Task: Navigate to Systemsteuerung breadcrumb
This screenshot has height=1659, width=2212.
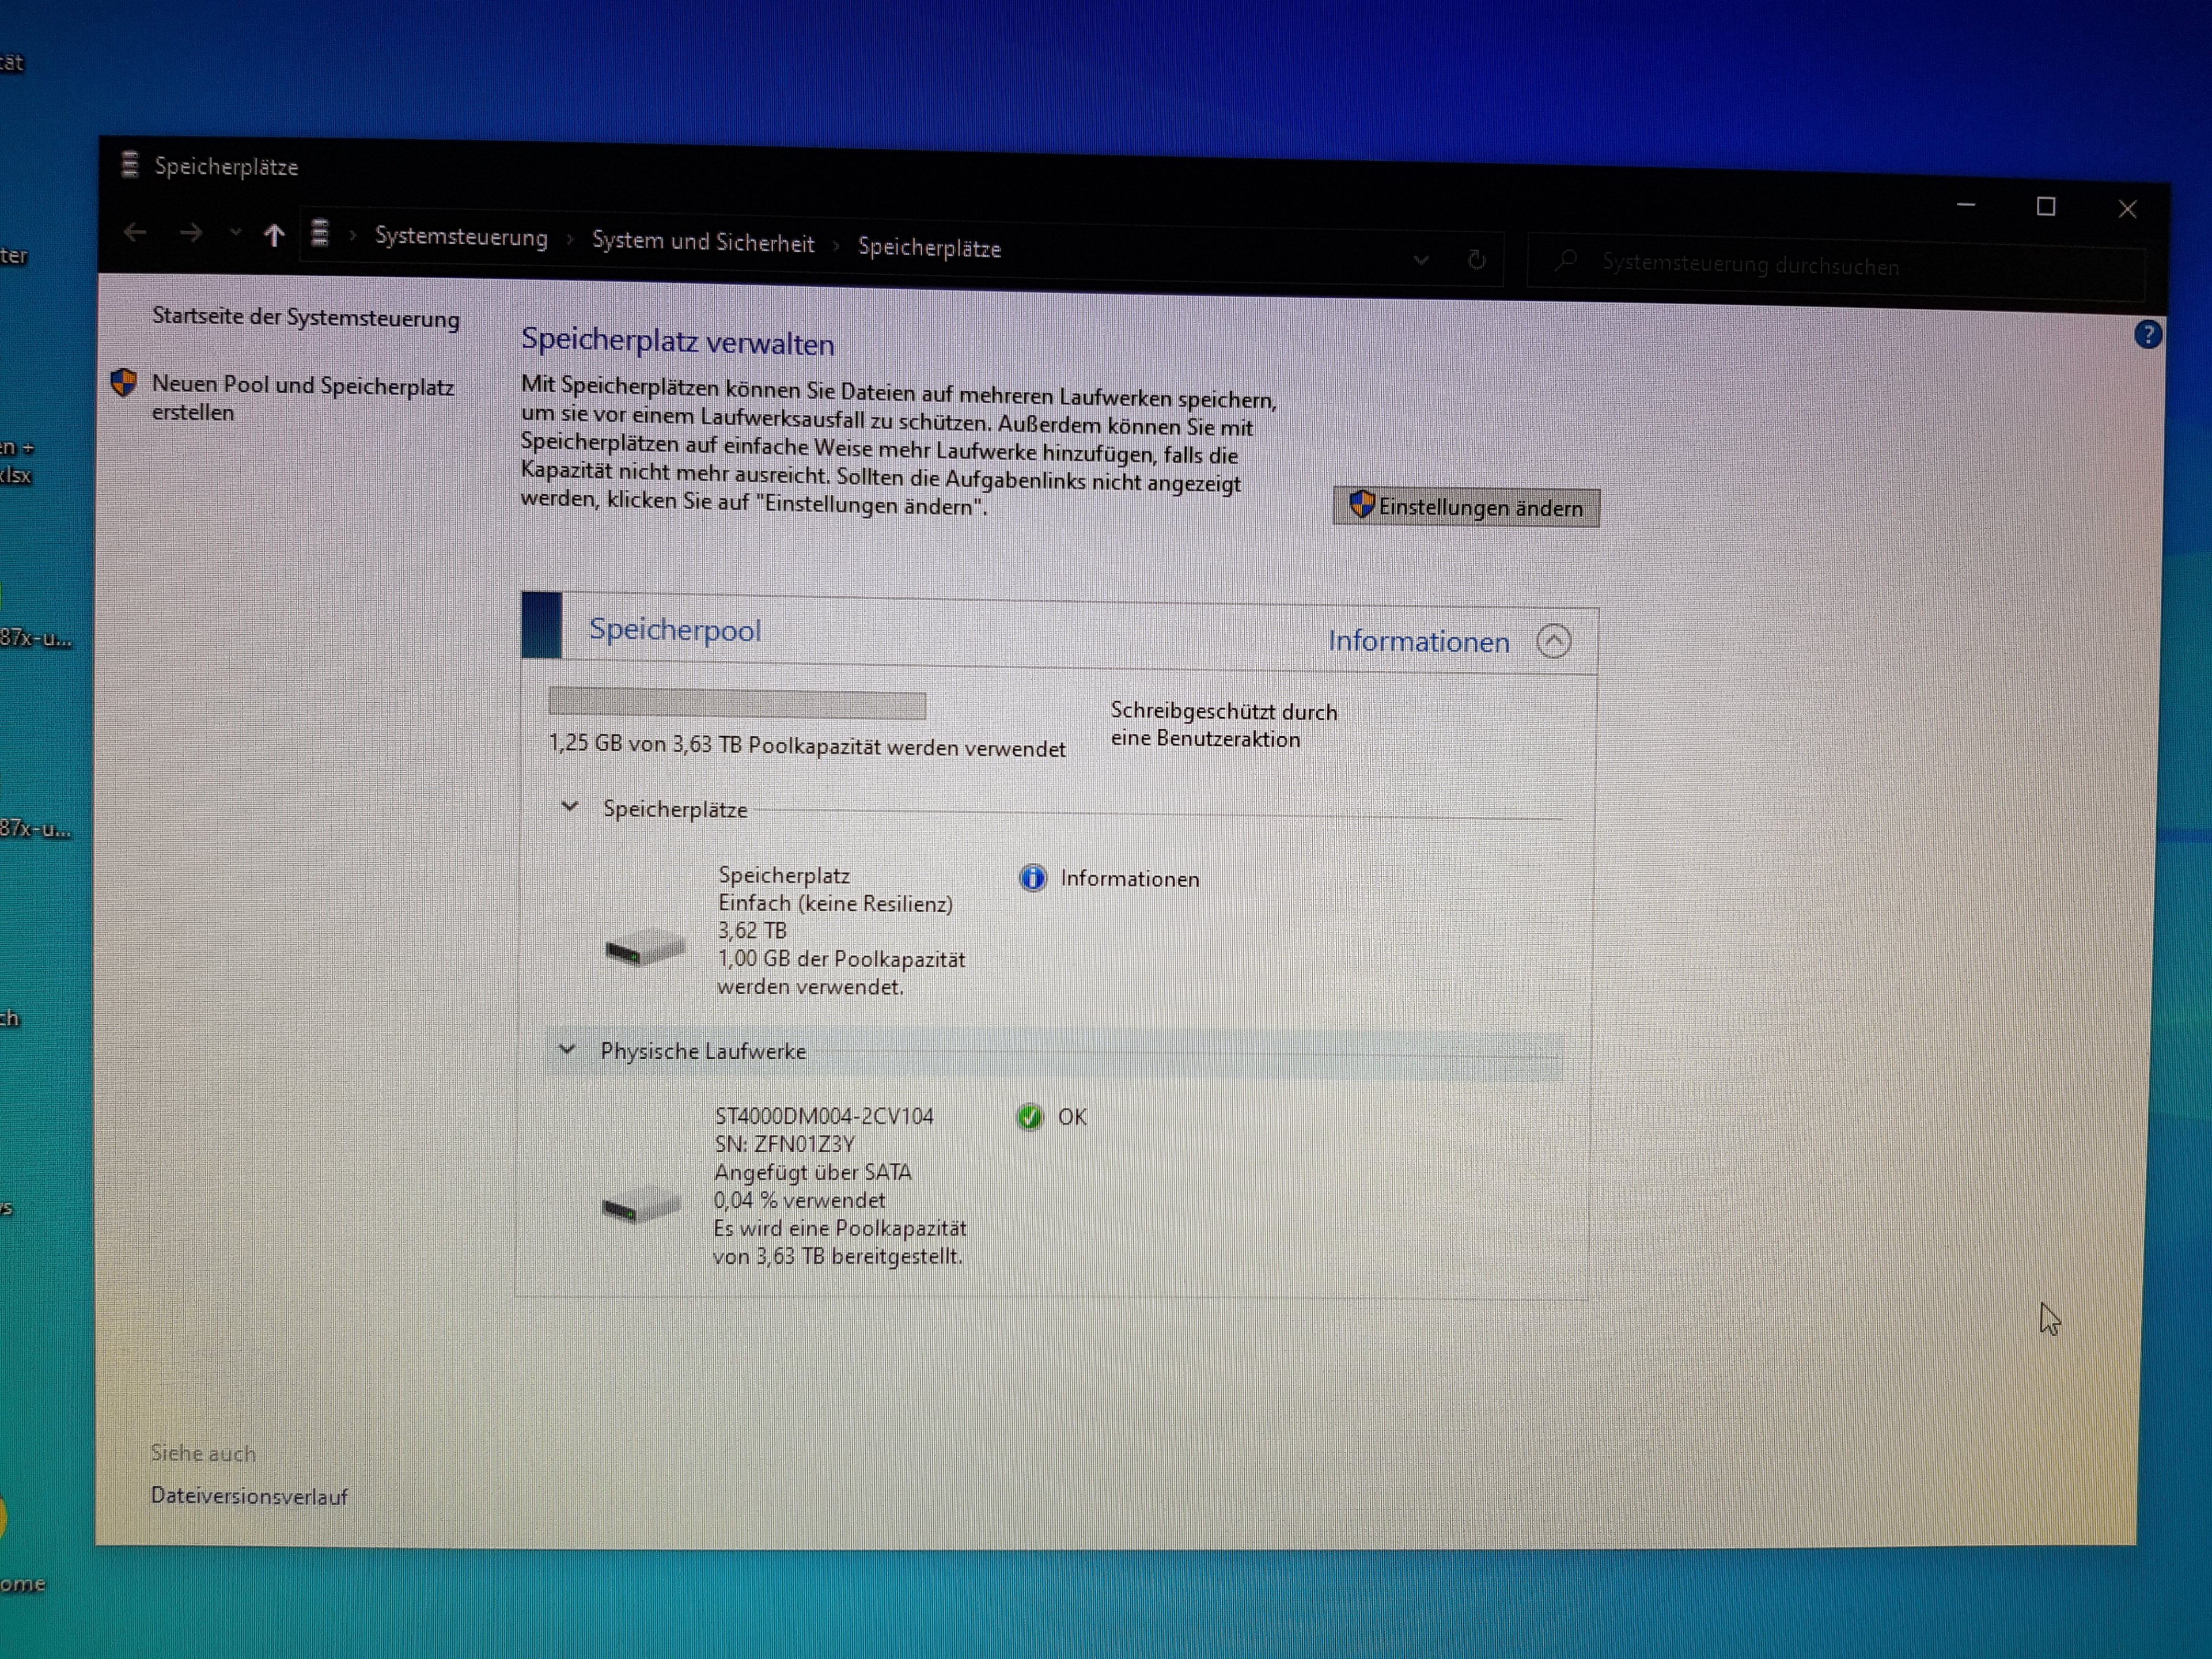Action: point(461,238)
